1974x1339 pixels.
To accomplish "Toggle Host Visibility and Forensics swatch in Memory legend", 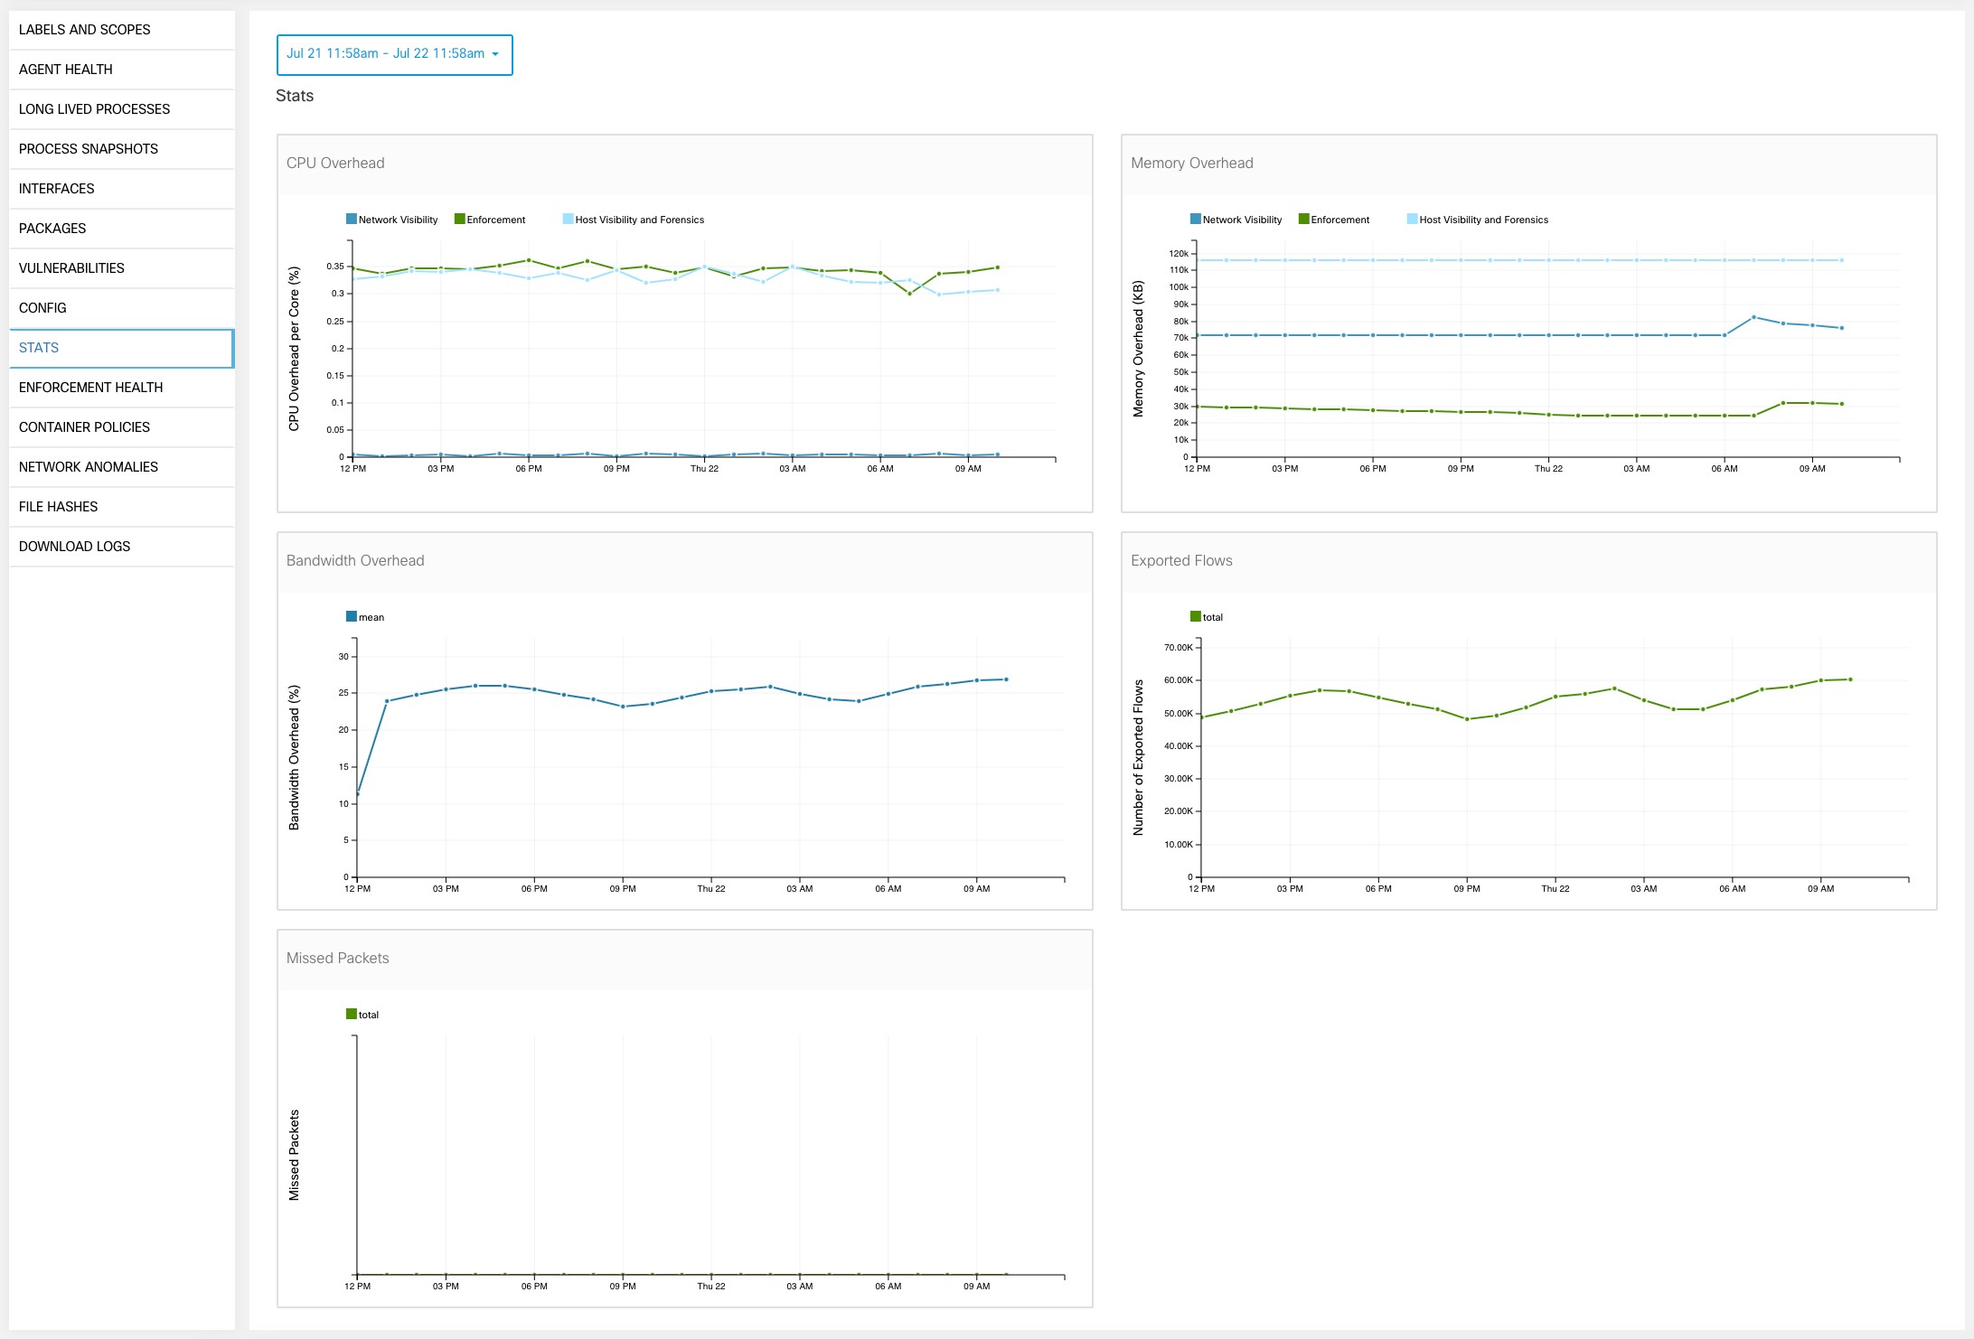I will pyautogui.click(x=1413, y=219).
